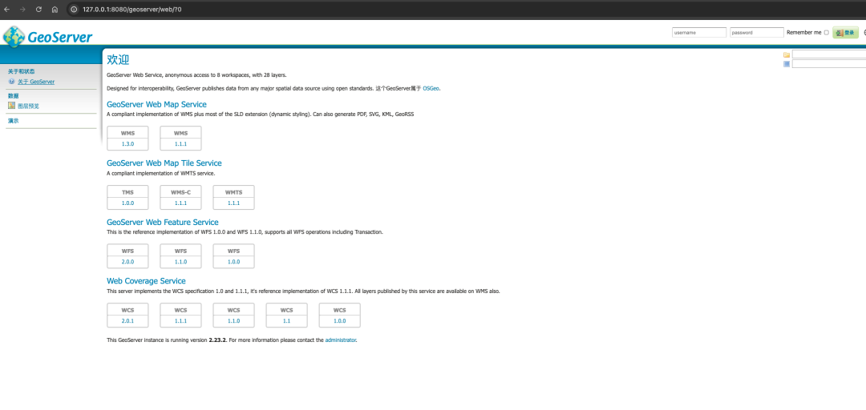Image resolution: width=866 pixels, height=410 pixels.
Task: Follow the OSGeo link
Action: (431, 88)
